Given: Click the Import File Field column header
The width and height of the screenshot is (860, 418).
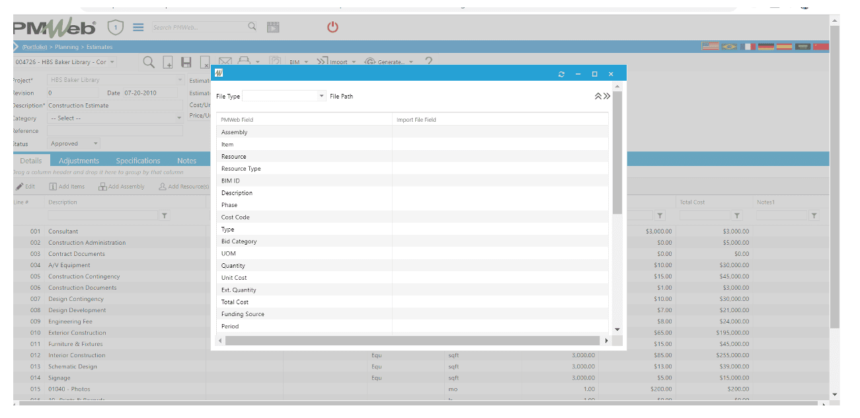Looking at the screenshot, I should click(500, 120).
